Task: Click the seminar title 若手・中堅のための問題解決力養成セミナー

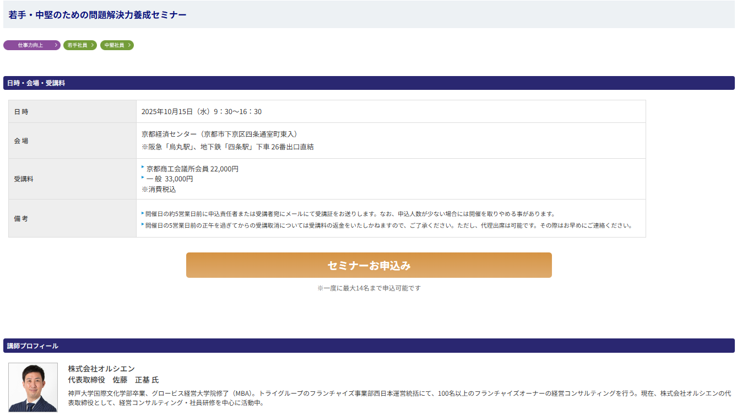Action: tap(97, 15)
